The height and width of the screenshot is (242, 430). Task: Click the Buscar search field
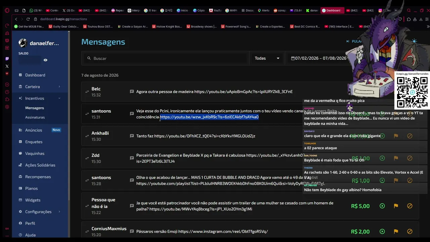165,58
